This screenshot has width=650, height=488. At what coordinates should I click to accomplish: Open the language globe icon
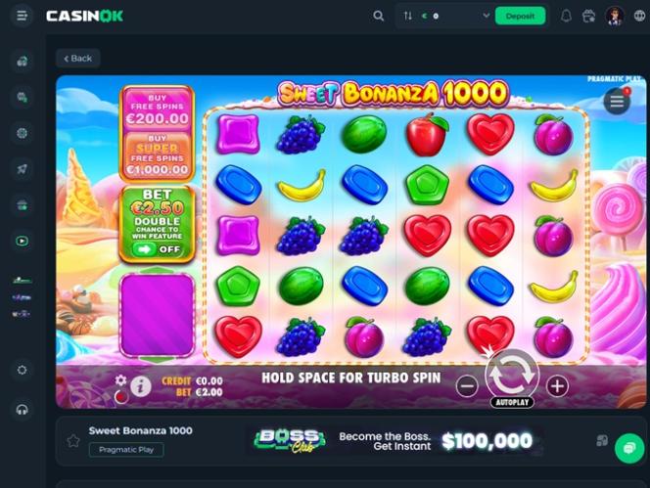[x=639, y=16]
